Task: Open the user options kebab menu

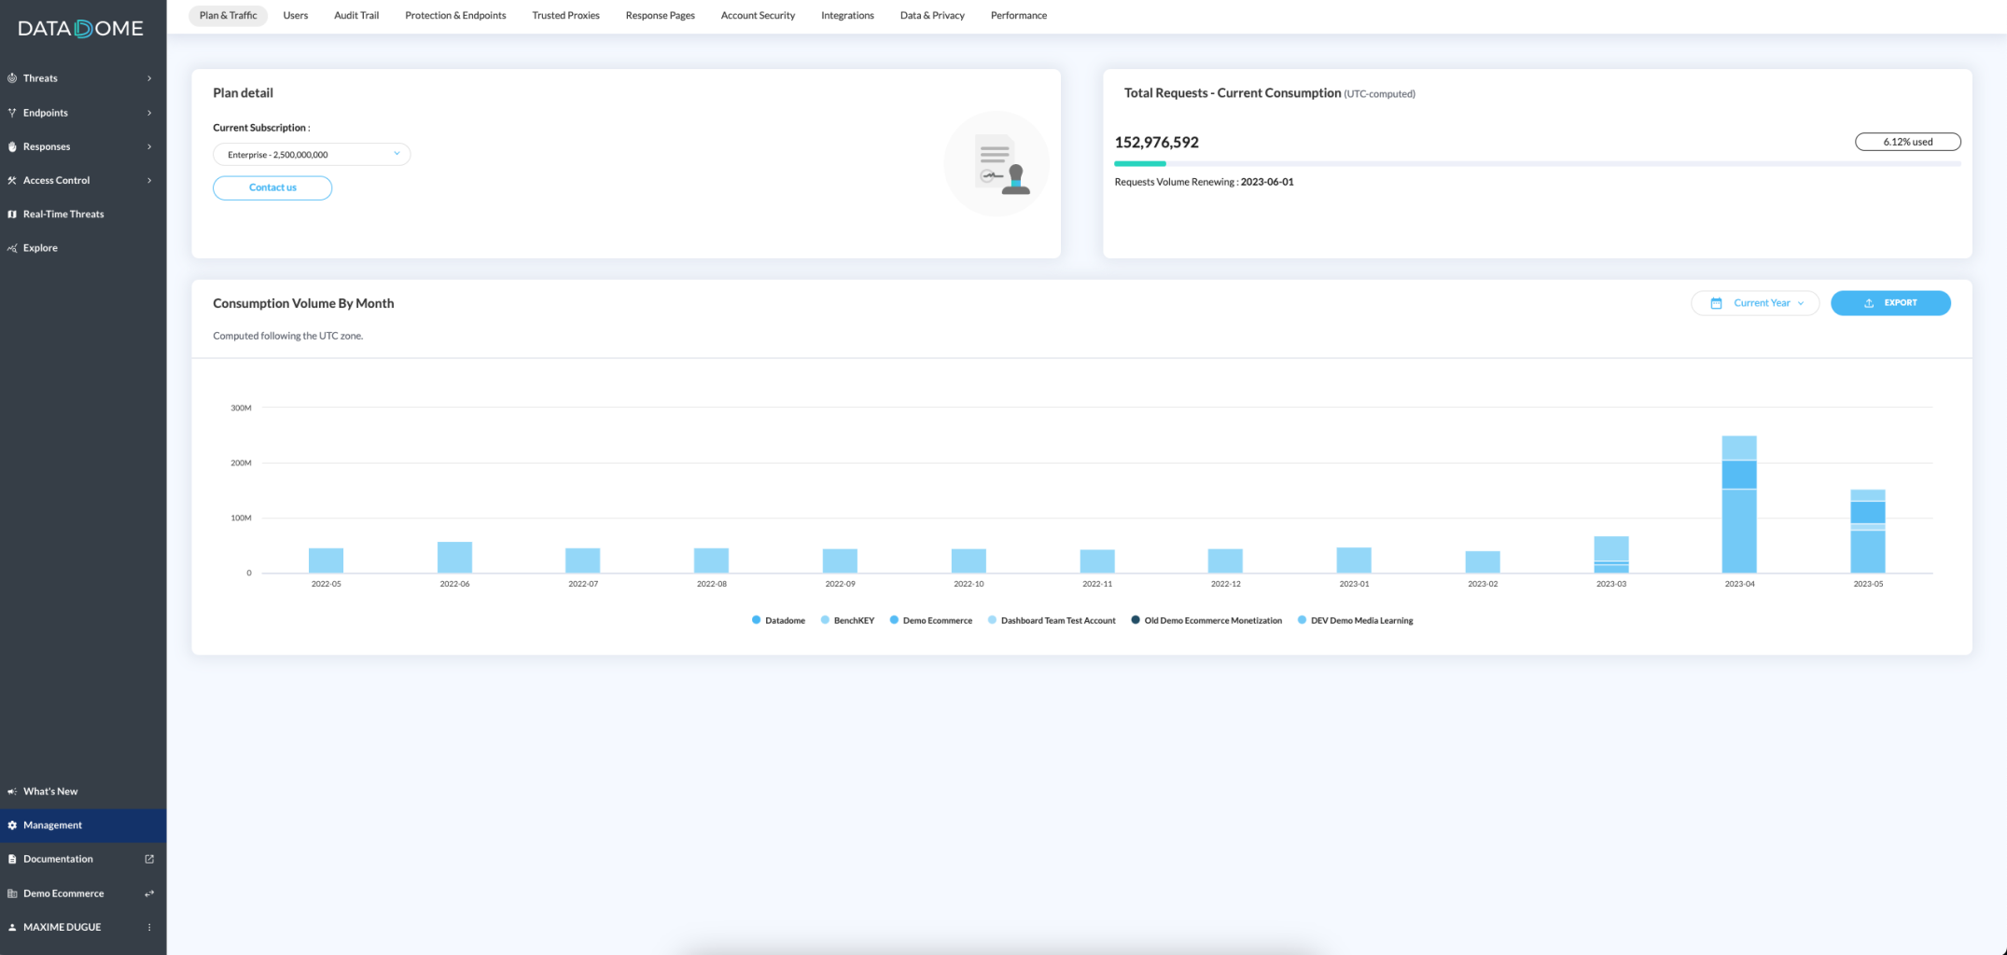Action: (x=149, y=927)
